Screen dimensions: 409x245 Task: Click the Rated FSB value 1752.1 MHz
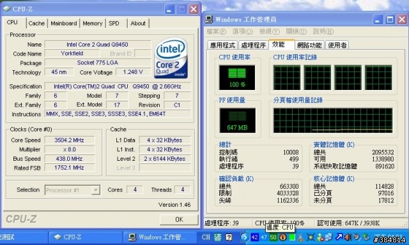point(69,168)
